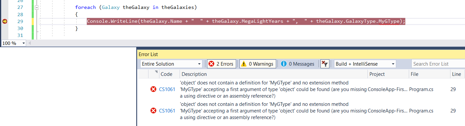Viewport: 465px width, 126px height.
Task: Open the 100 % zoom dropdown
Action: coord(24,43)
